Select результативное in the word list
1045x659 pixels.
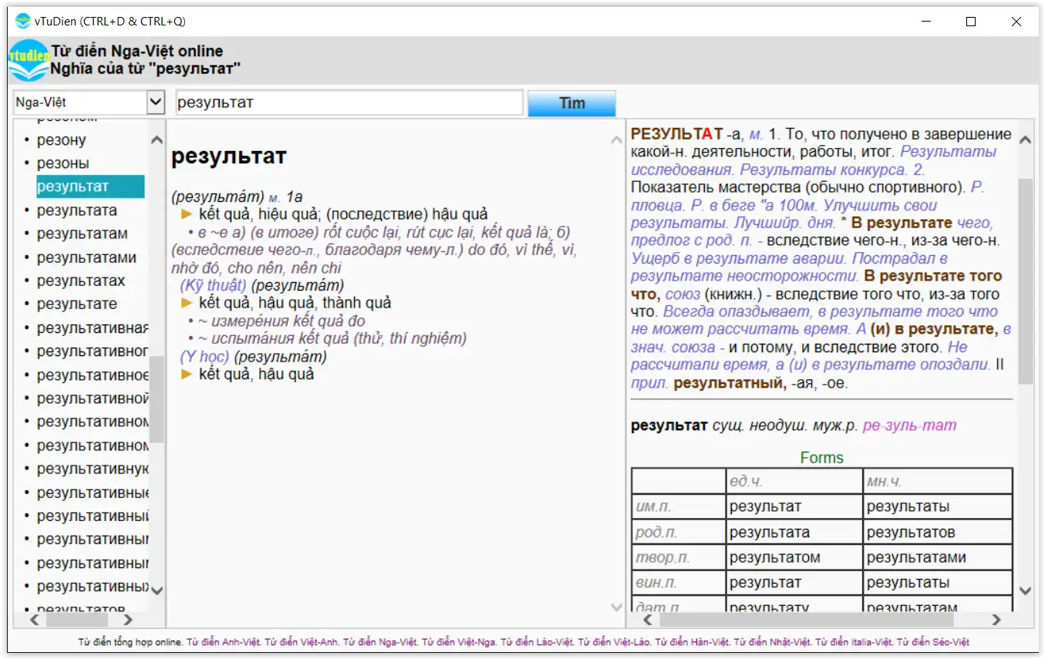coord(93,375)
